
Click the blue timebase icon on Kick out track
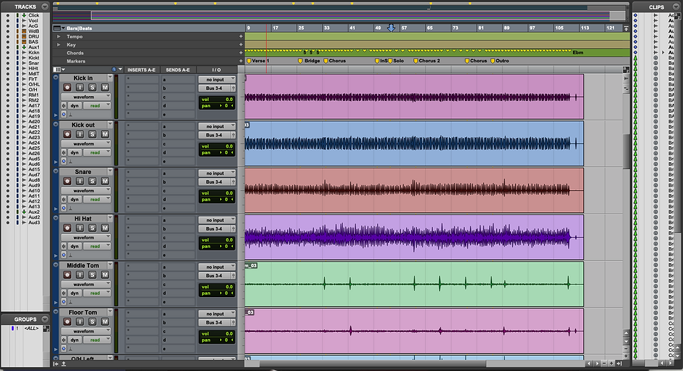click(x=63, y=161)
